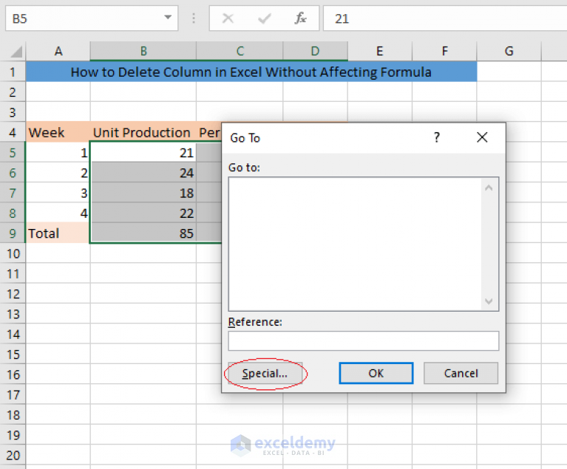
Task: Click the formula bar showing 21
Action: [x=445, y=18]
